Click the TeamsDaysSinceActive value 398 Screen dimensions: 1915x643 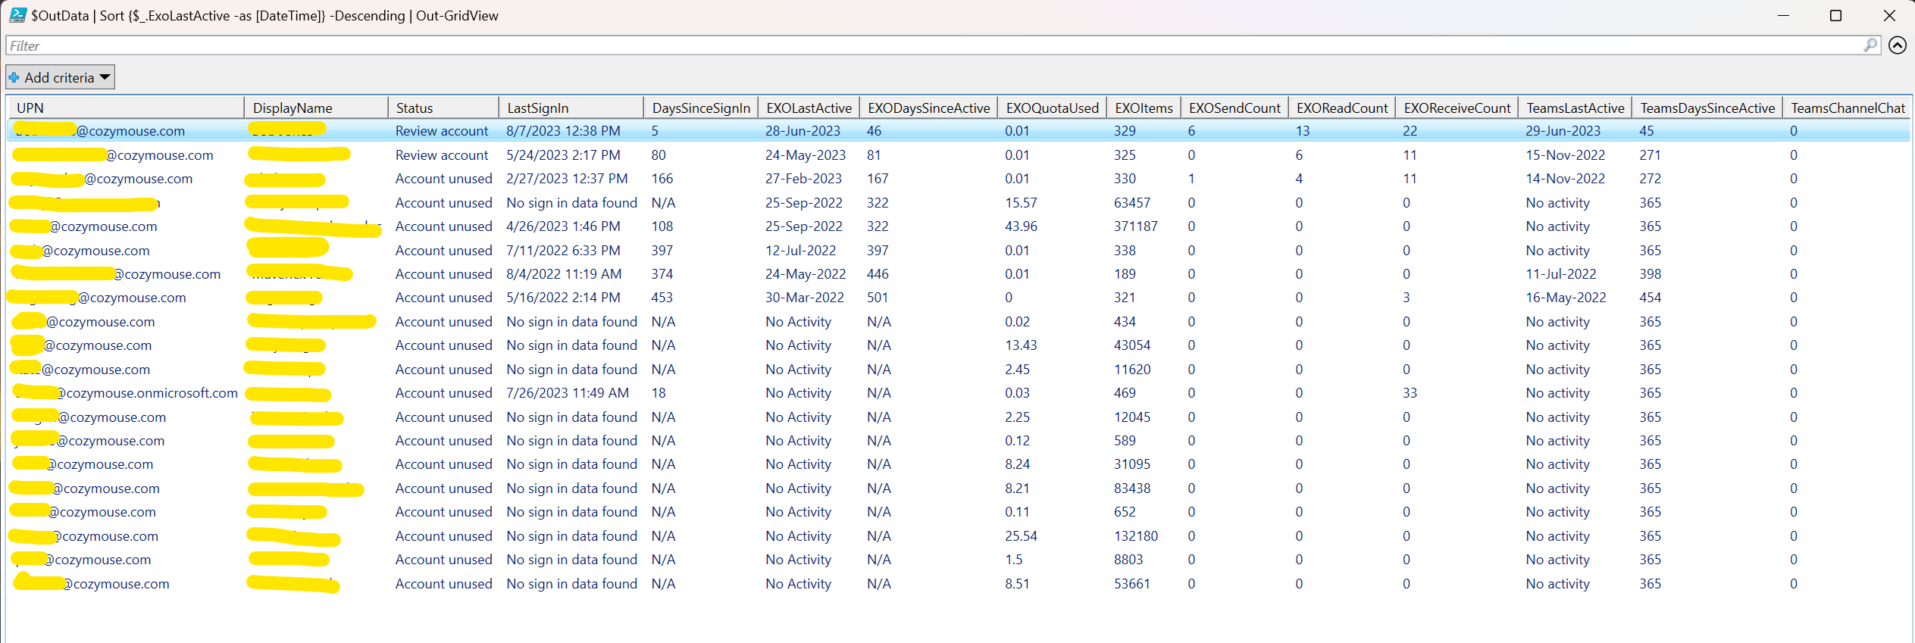pos(1650,274)
